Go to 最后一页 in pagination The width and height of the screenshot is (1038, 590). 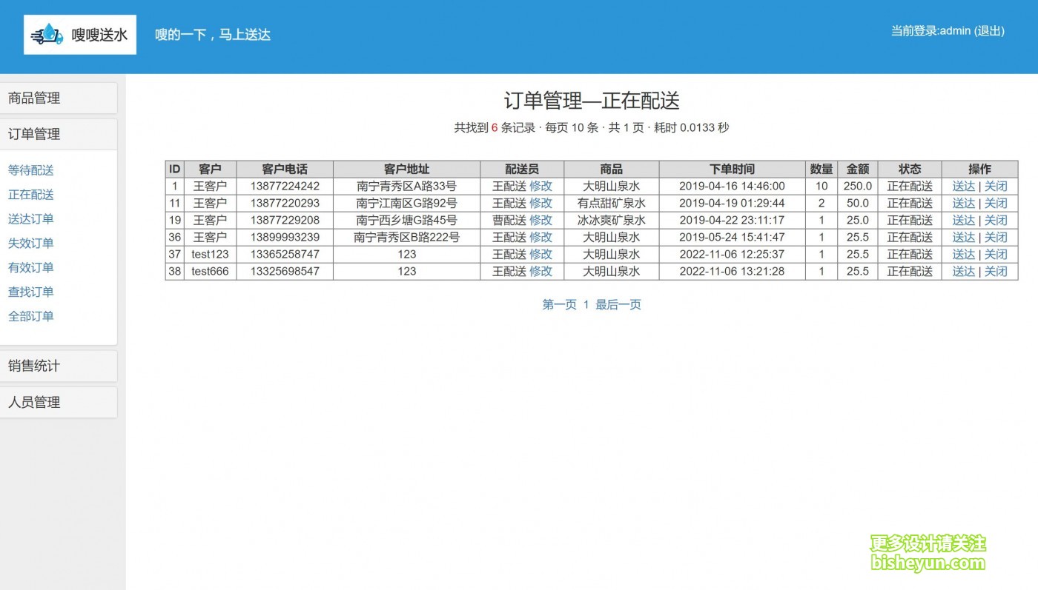click(618, 304)
